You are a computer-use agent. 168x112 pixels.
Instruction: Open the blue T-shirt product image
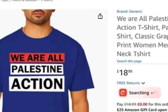click(x=47, y=61)
